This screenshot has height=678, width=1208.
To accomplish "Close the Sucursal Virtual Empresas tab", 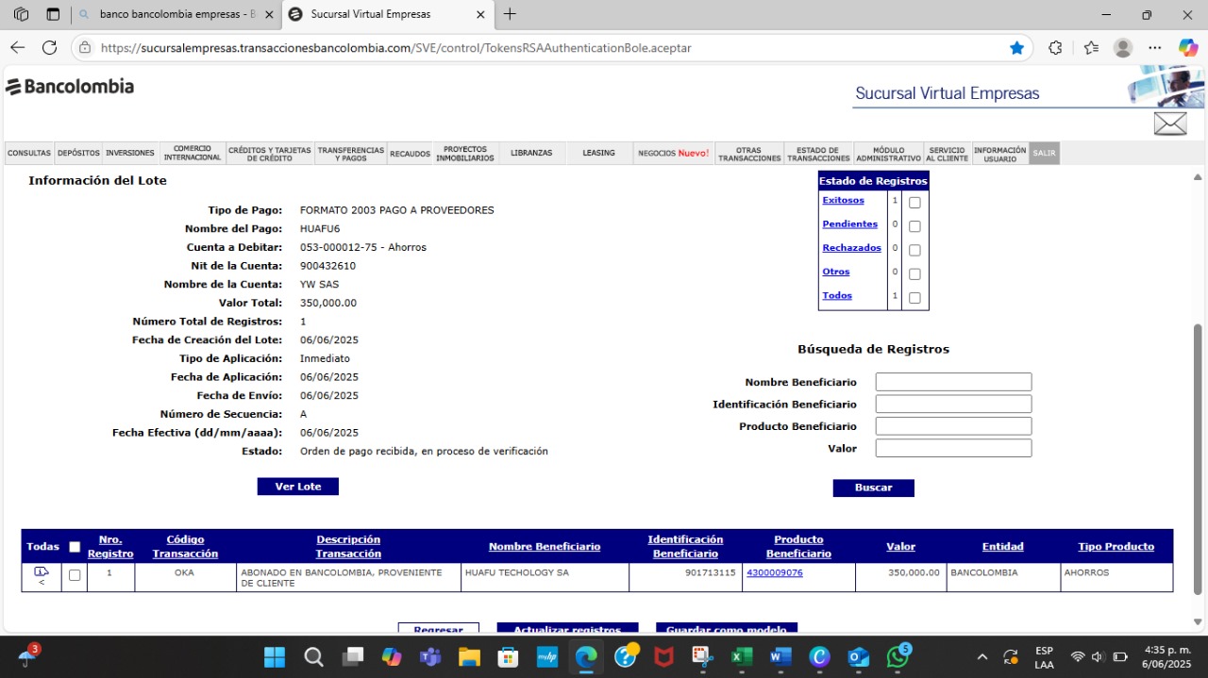I will coord(480,14).
